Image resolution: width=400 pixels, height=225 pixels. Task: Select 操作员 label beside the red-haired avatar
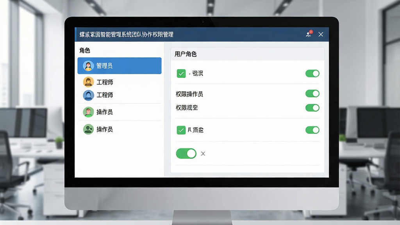point(104,112)
